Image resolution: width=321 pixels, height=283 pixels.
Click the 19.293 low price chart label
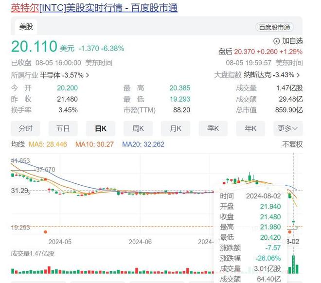20,228
